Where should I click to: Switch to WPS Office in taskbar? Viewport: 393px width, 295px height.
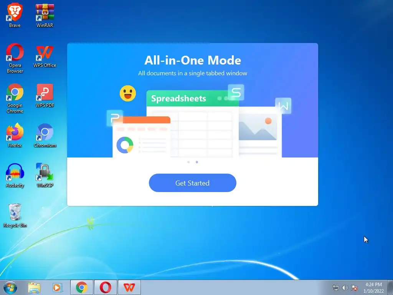click(x=129, y=287)
